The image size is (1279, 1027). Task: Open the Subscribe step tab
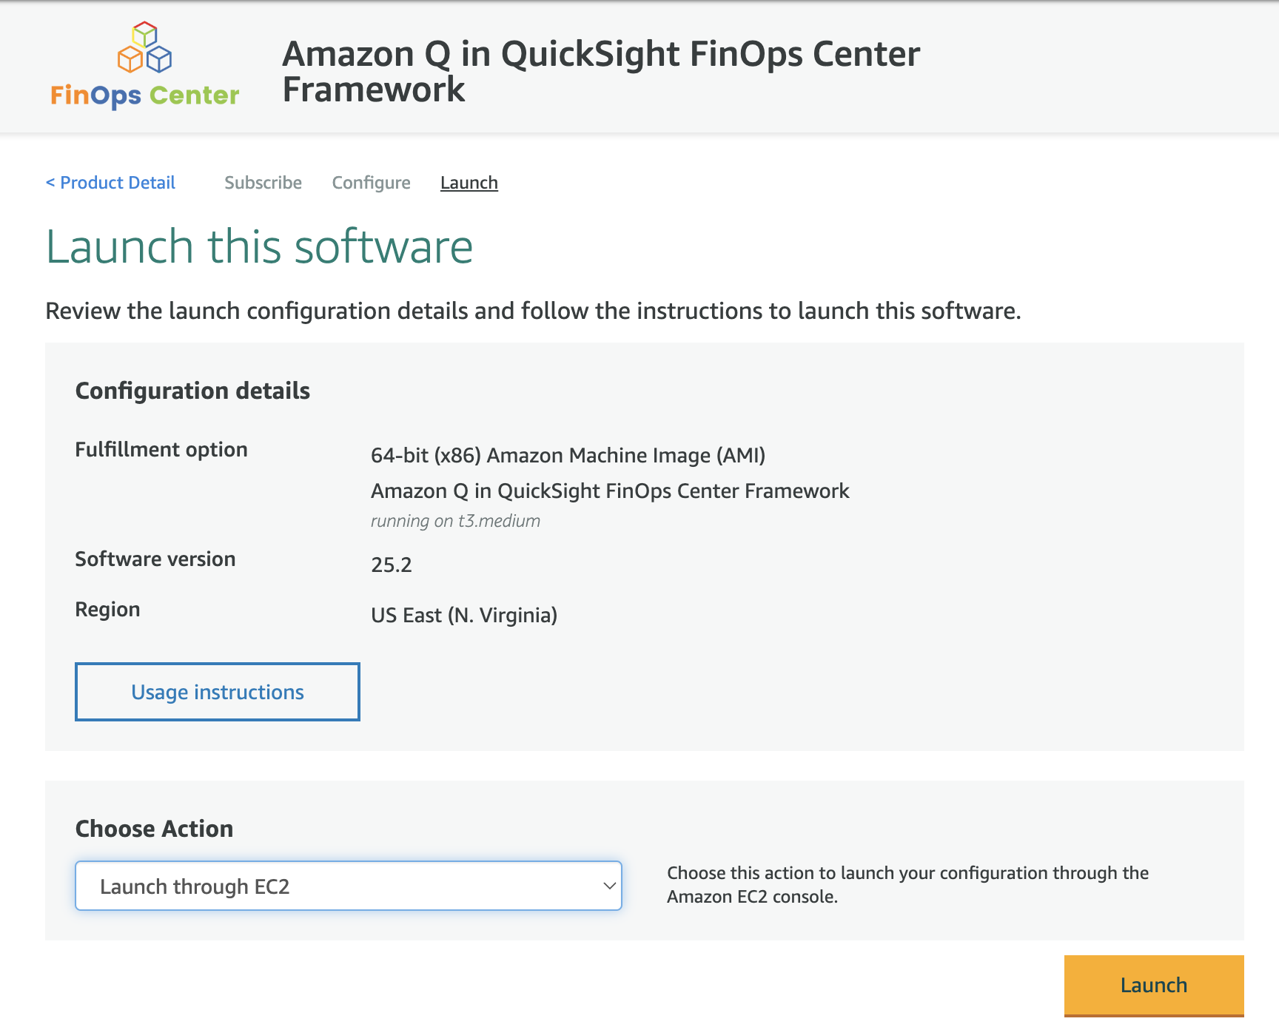[263, 183]
